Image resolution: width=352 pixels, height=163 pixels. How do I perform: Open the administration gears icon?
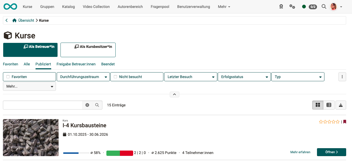click(x=292, y=7)
